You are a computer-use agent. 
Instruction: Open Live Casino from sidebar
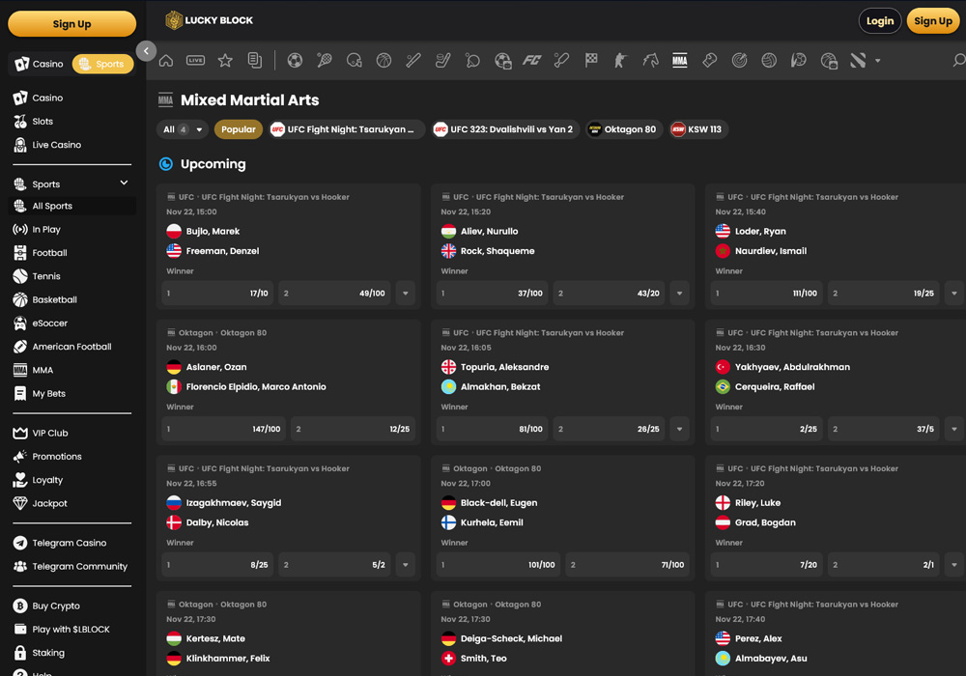pos(56,145)
